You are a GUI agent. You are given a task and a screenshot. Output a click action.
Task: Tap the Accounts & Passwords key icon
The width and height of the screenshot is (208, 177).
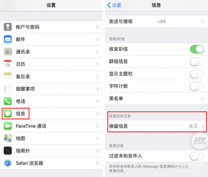(7, 27)
